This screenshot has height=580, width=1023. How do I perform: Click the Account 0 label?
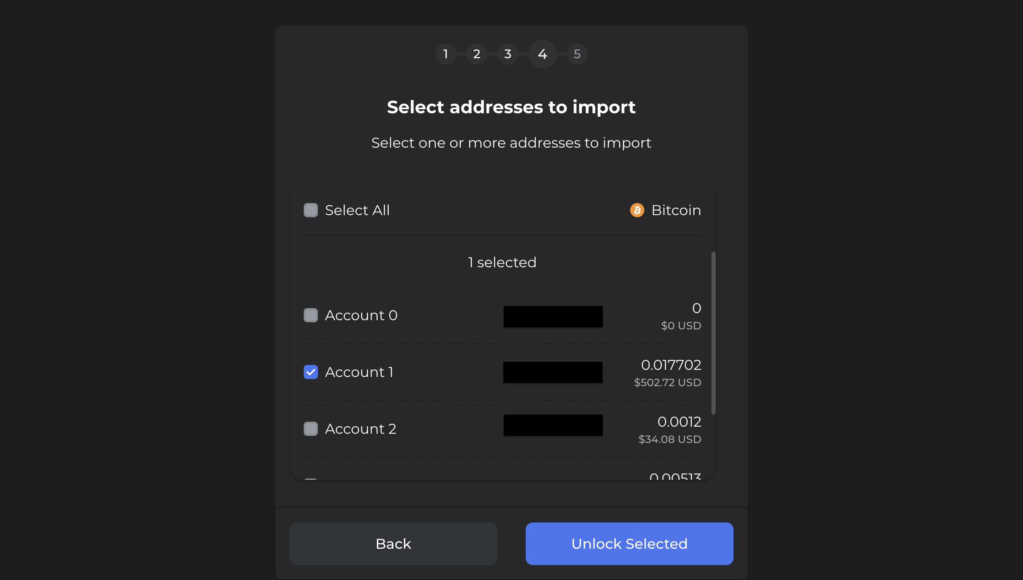(x=361, y=315)
